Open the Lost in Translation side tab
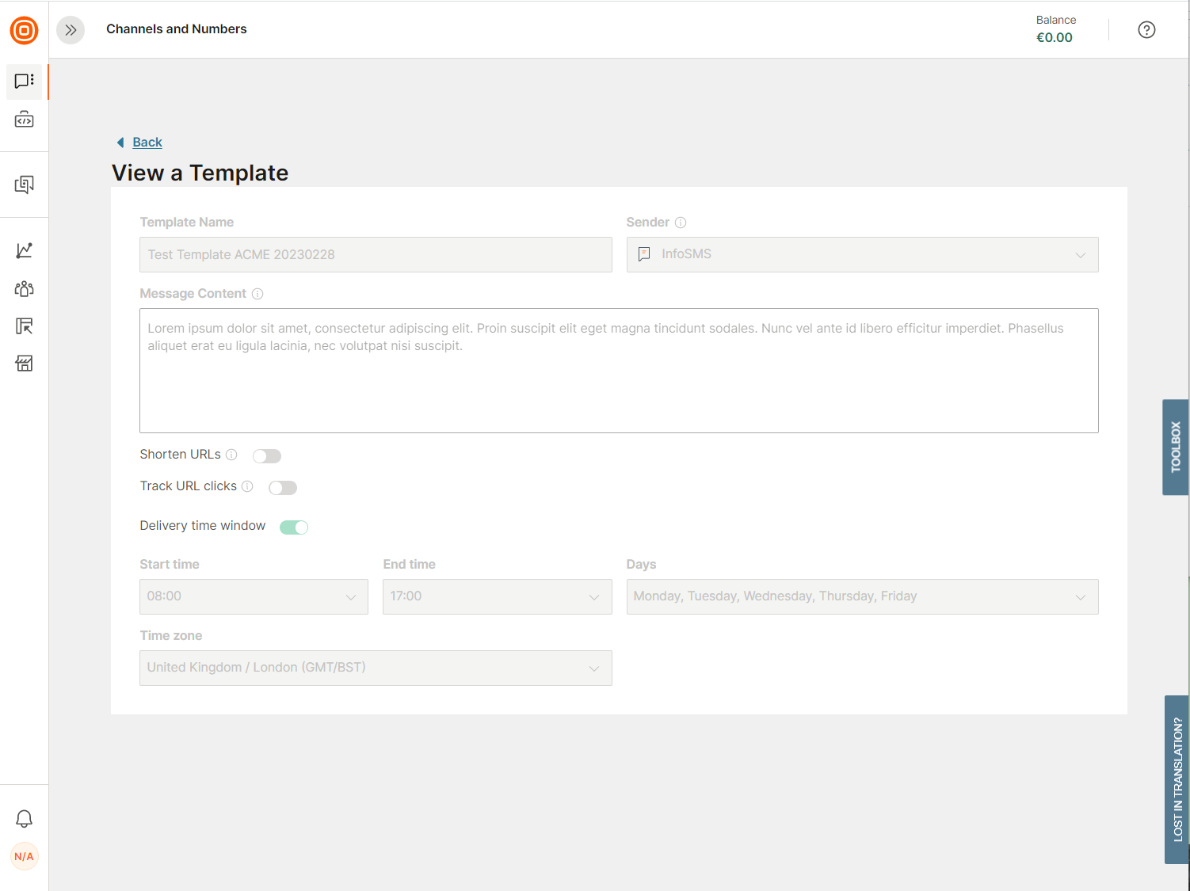The height and width of the screenshot is (891, 1190). 1177,779
